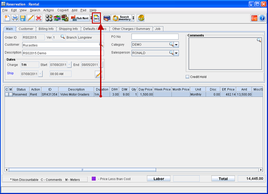Click the Ship time field 08:00 AM

[x=61, y=74]
